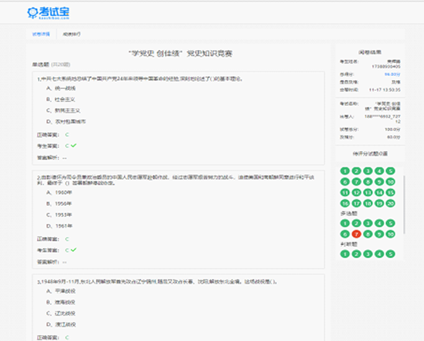424x341 pixels.
Task: Switch to the 成绩排行 tab
Action: point(71,34)
